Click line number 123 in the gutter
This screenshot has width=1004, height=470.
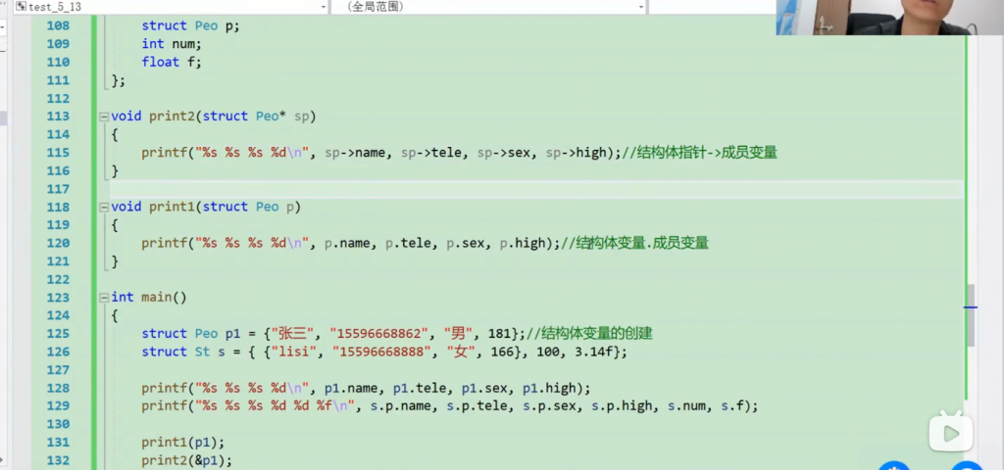pos(58,298)
